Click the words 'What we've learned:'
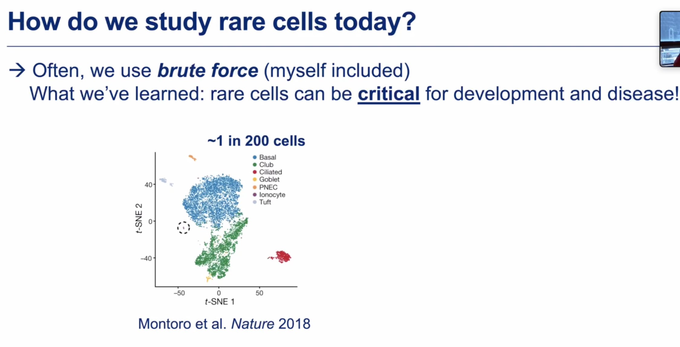Viewport: 680px width, 347px height. coord(117,94)
